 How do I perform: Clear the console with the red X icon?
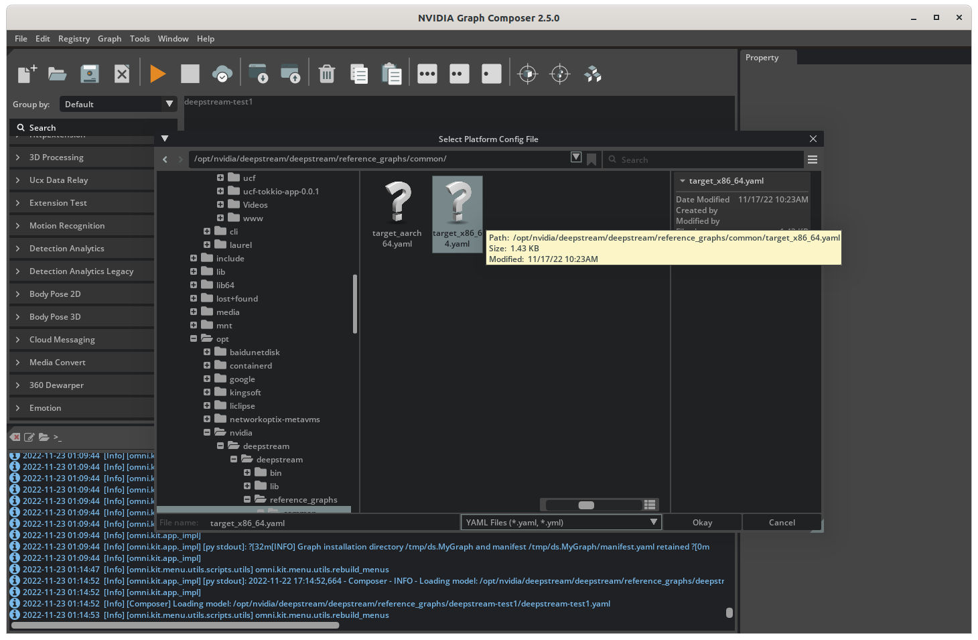coord(15,437)
